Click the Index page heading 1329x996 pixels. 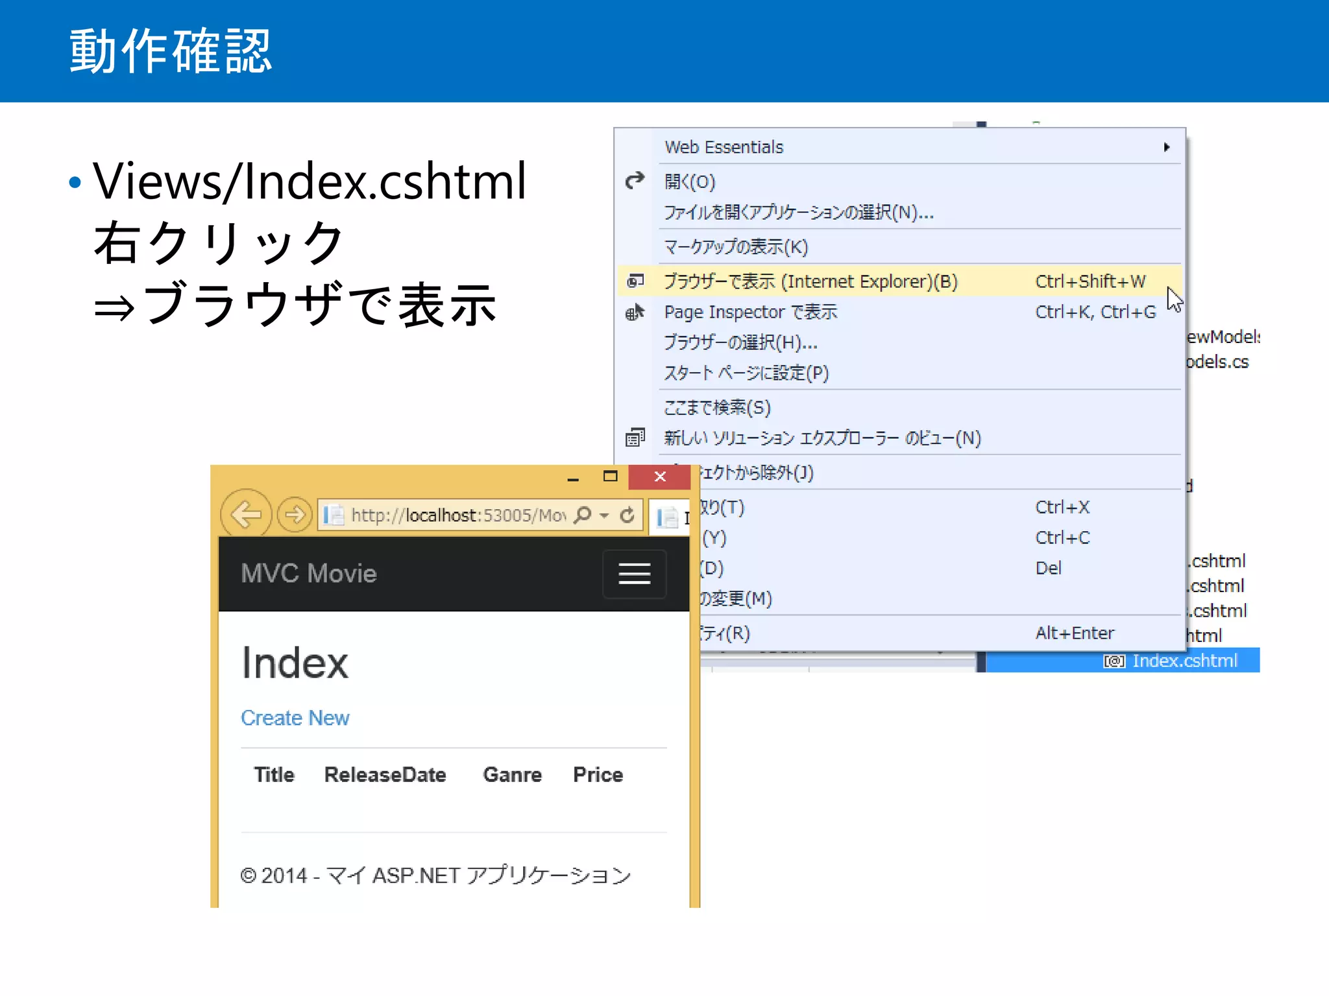click(x=295, y=663)
